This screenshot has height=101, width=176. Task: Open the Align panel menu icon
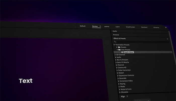coord(127,96)
